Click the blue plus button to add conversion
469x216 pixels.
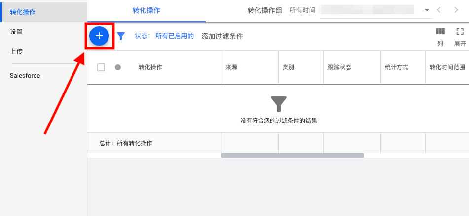(x=99, y=36)
